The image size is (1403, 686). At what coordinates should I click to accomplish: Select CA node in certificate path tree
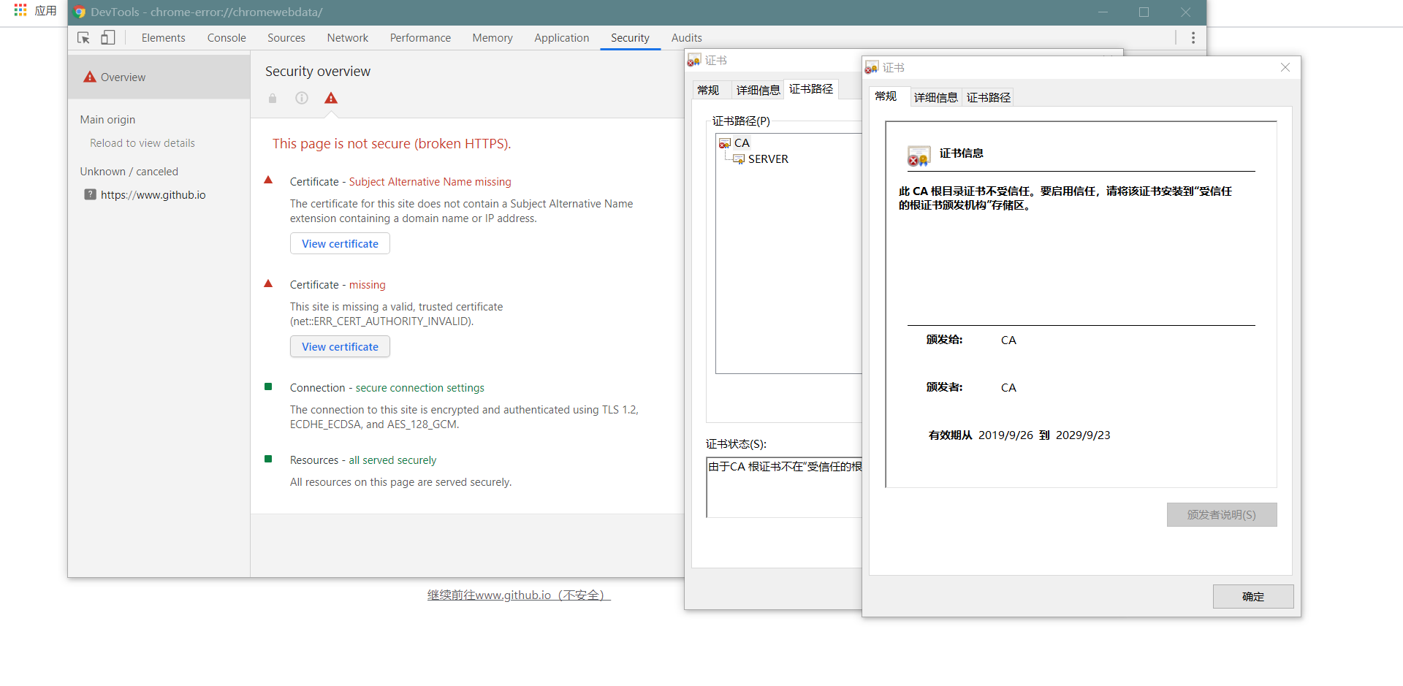click(x=742, y=143)
